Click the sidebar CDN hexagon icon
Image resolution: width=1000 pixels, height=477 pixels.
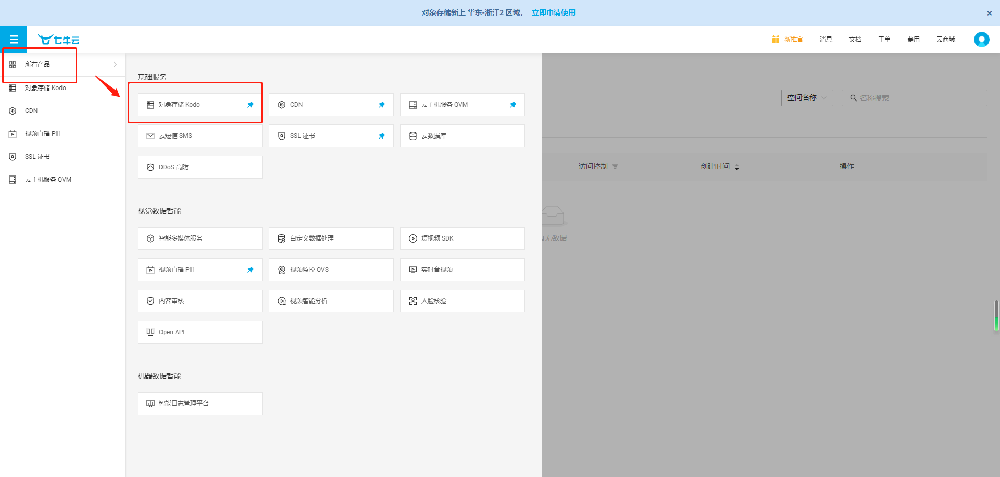[x=12, y=111]
